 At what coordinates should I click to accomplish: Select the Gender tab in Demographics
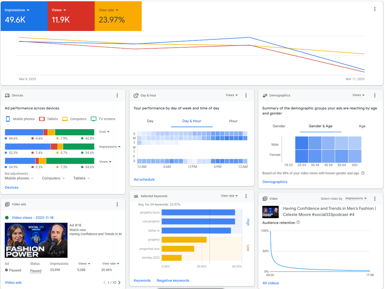pos(279,126)
